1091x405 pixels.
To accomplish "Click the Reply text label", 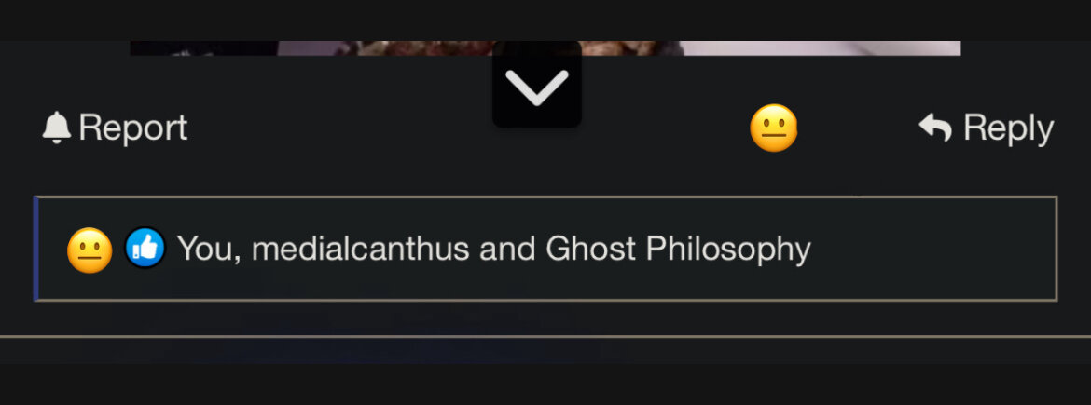I will point(1008,128).
